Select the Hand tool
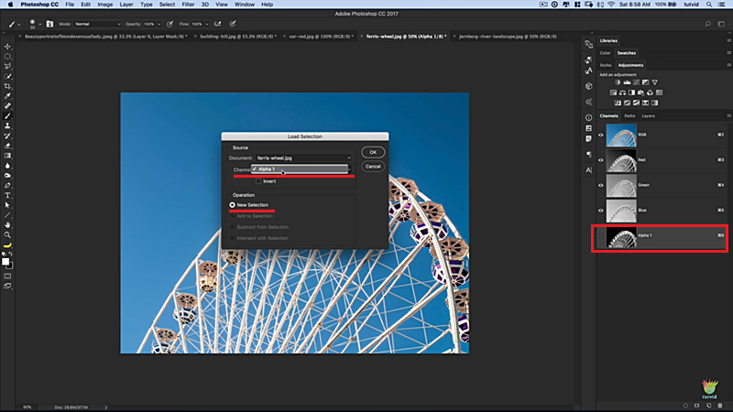Viewport: 733px width, 412px height. click(x=7, y=225)
